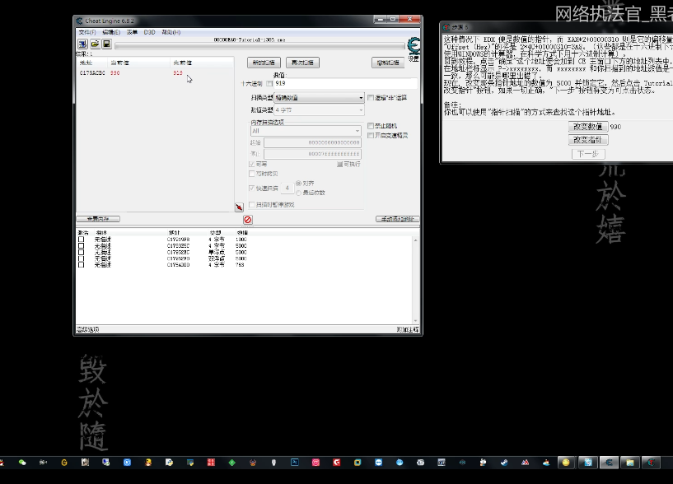
Task: Enable 扫描时暂停游戏 pause-while-scanning checkbox
Action: coord(252,205)
